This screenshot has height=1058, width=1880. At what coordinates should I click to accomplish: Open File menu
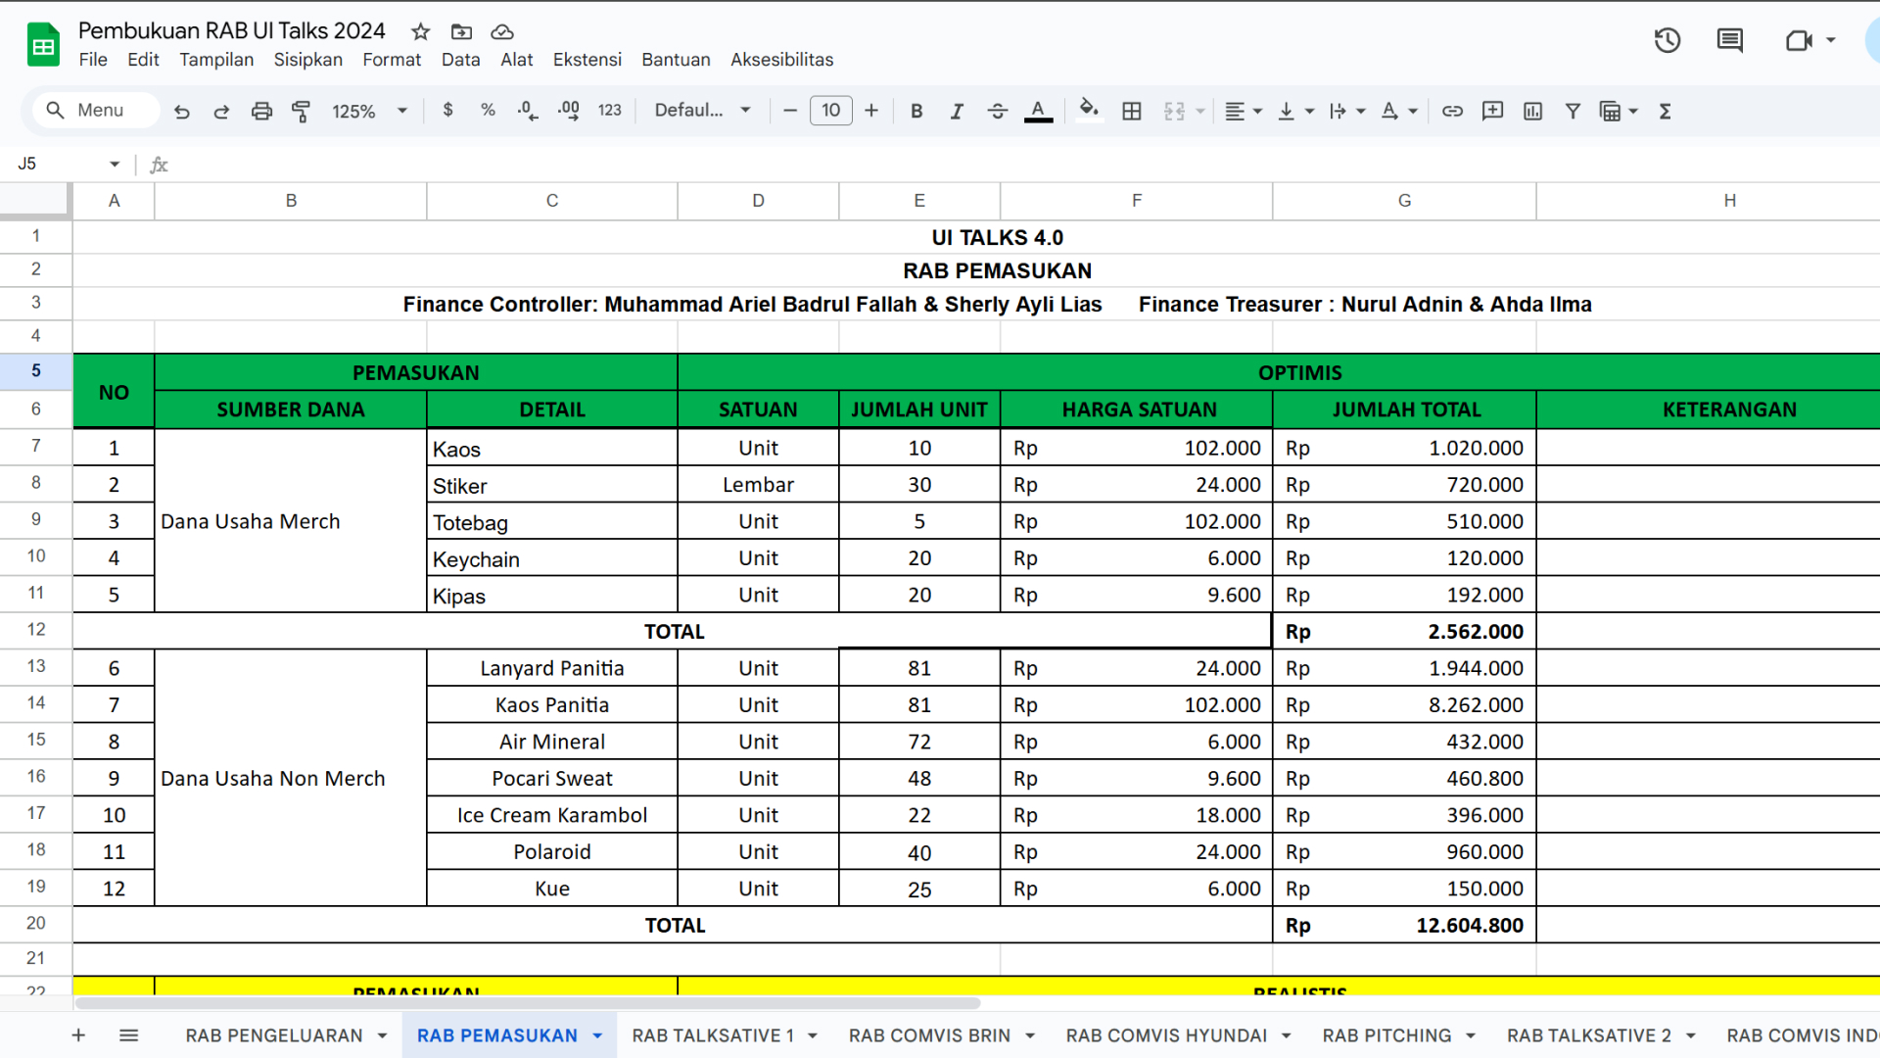(x=93, y=59)
